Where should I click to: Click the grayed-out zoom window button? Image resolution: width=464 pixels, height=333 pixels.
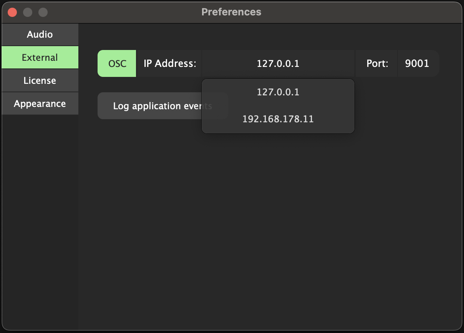point(43,12)
